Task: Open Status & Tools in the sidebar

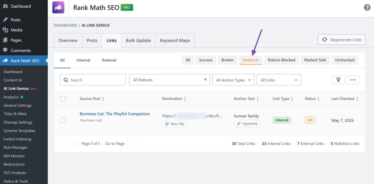Action: [x=16, y=181]
